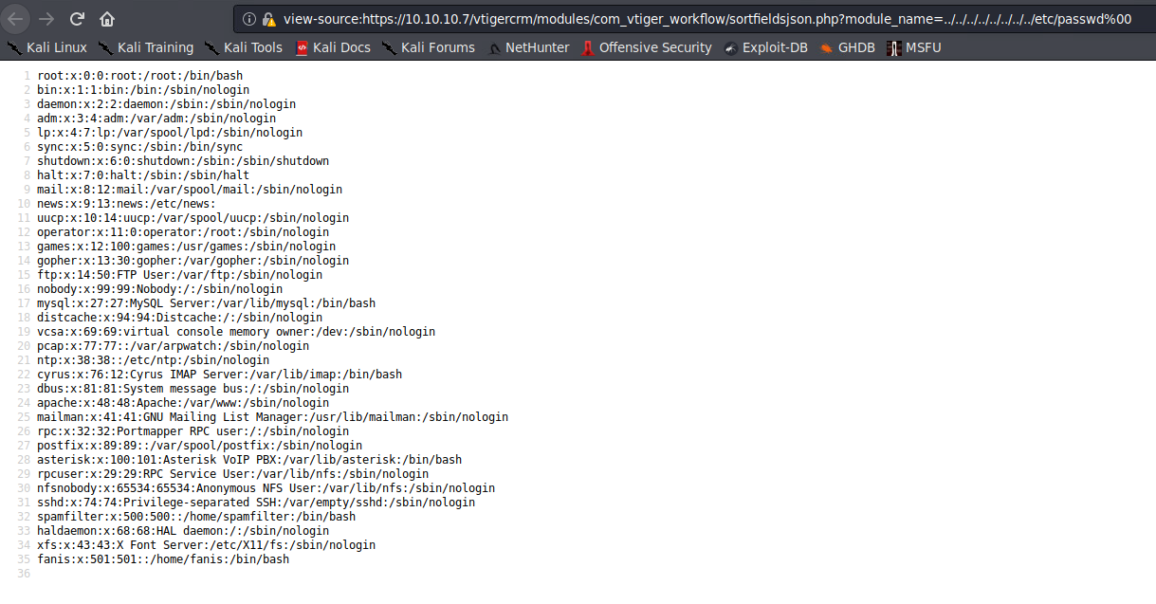
Task: Click the postfix:x:89:89 line
Action: coord(199,446)
